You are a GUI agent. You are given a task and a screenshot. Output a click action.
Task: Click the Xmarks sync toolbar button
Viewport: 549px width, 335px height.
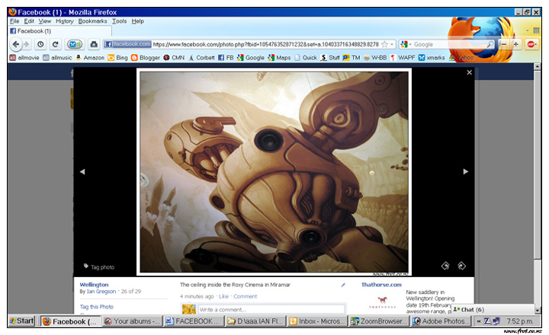[75, 44]
